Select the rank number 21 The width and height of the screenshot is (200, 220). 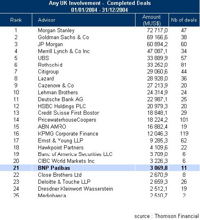pos(16,168)
